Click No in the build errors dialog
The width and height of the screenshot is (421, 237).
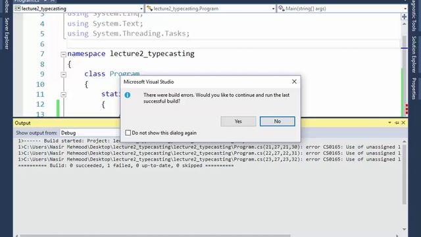277,121
